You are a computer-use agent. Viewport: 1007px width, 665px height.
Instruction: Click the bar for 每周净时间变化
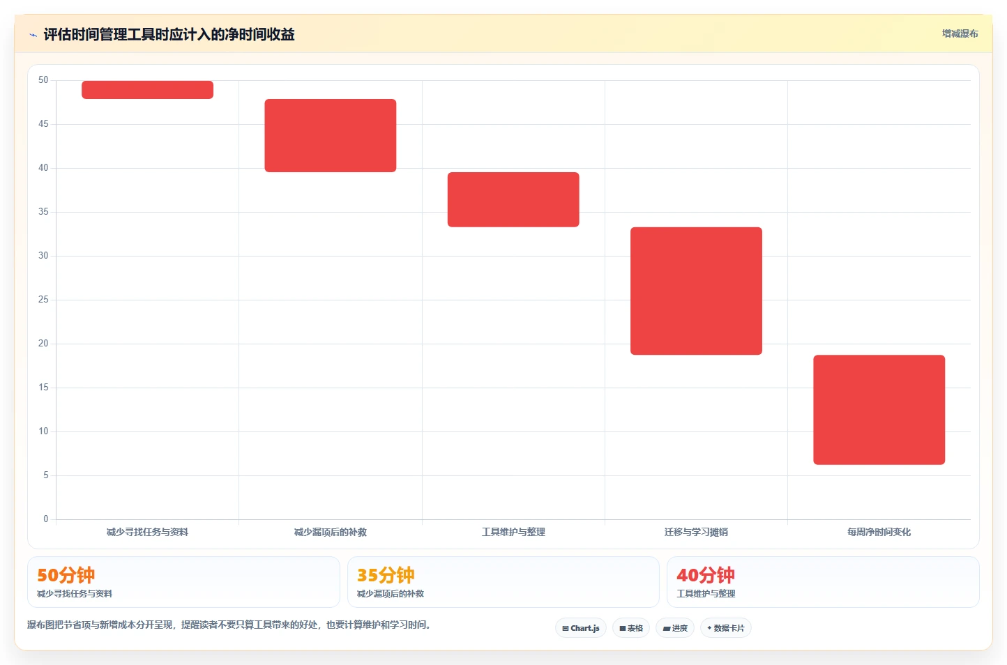(879, 410)
